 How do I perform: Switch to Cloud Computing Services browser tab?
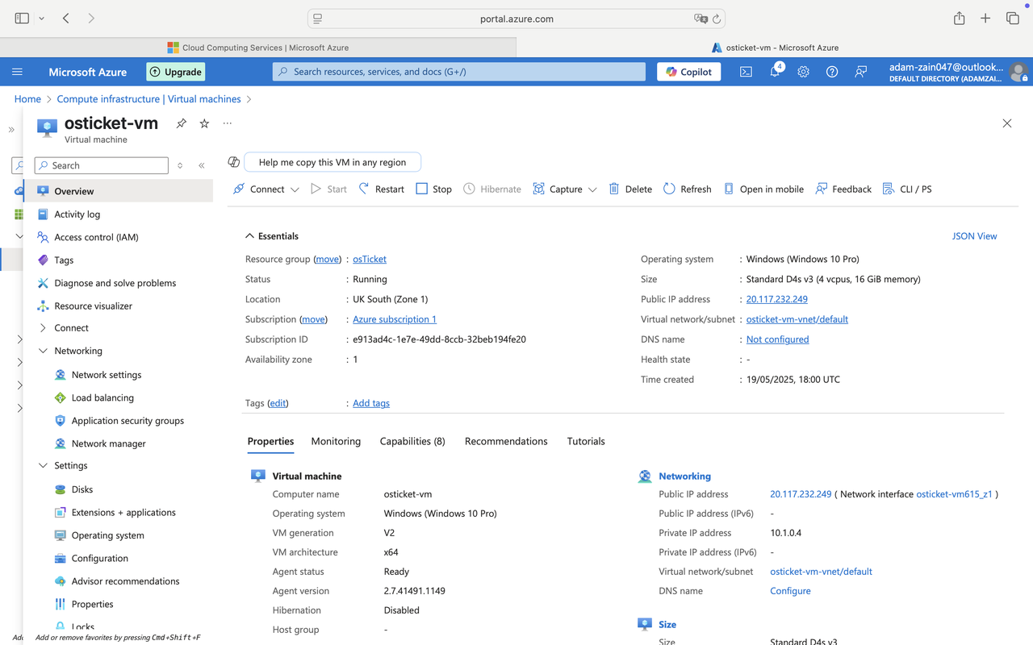258,48
